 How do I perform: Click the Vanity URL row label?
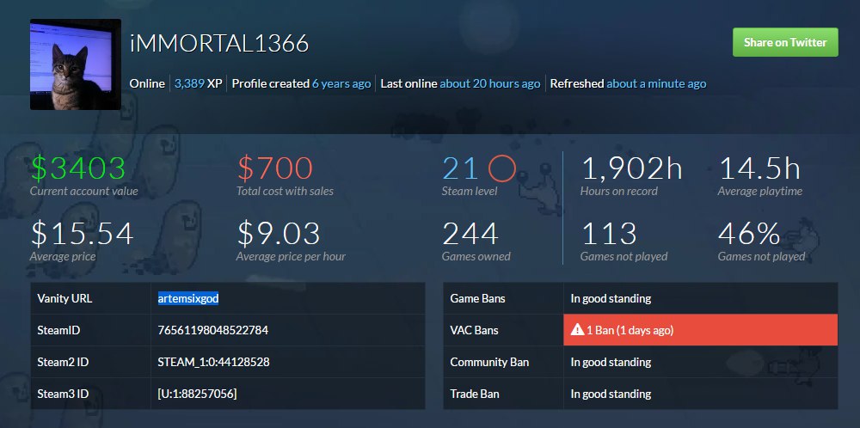[x=64, y=299]
